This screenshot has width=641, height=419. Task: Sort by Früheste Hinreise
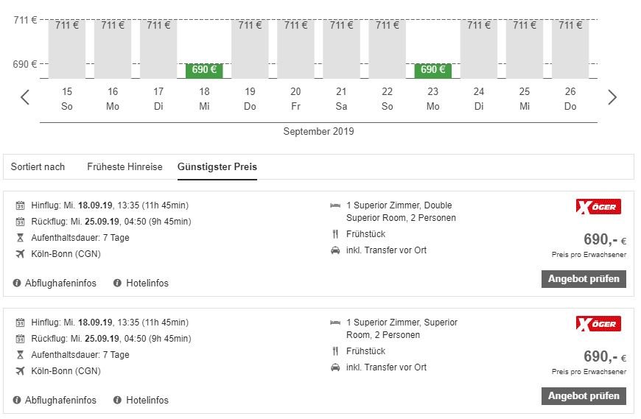[125, 167]
